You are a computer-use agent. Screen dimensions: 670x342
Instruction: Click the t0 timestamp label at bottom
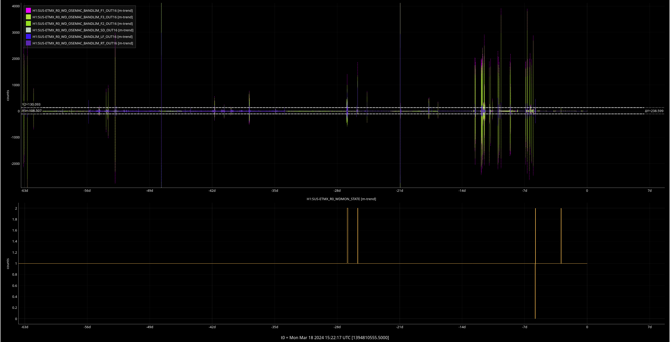coord(335,338)
